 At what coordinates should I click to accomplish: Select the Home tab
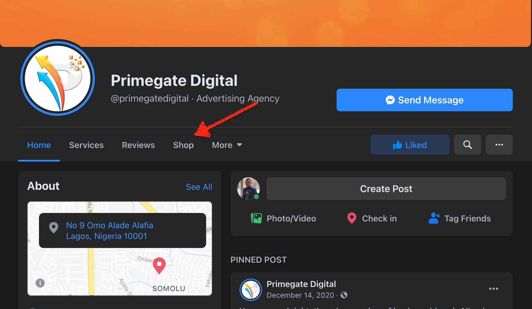[x=39, y=145]
